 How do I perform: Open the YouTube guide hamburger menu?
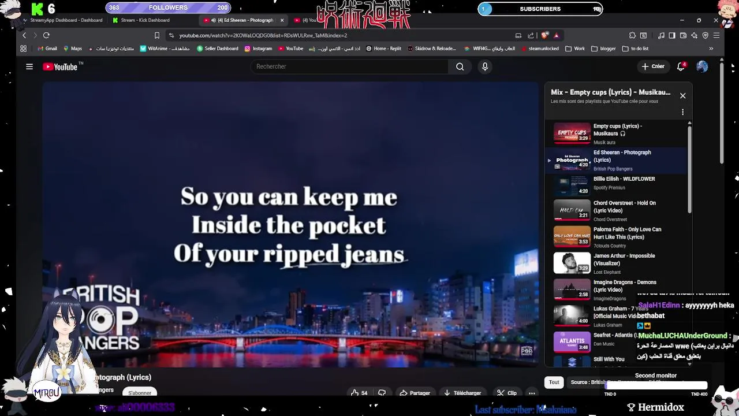coord(29,66)
